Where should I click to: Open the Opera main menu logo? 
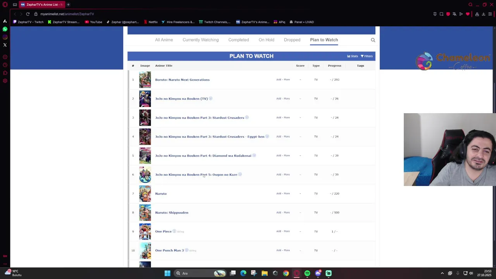(5, 5)
